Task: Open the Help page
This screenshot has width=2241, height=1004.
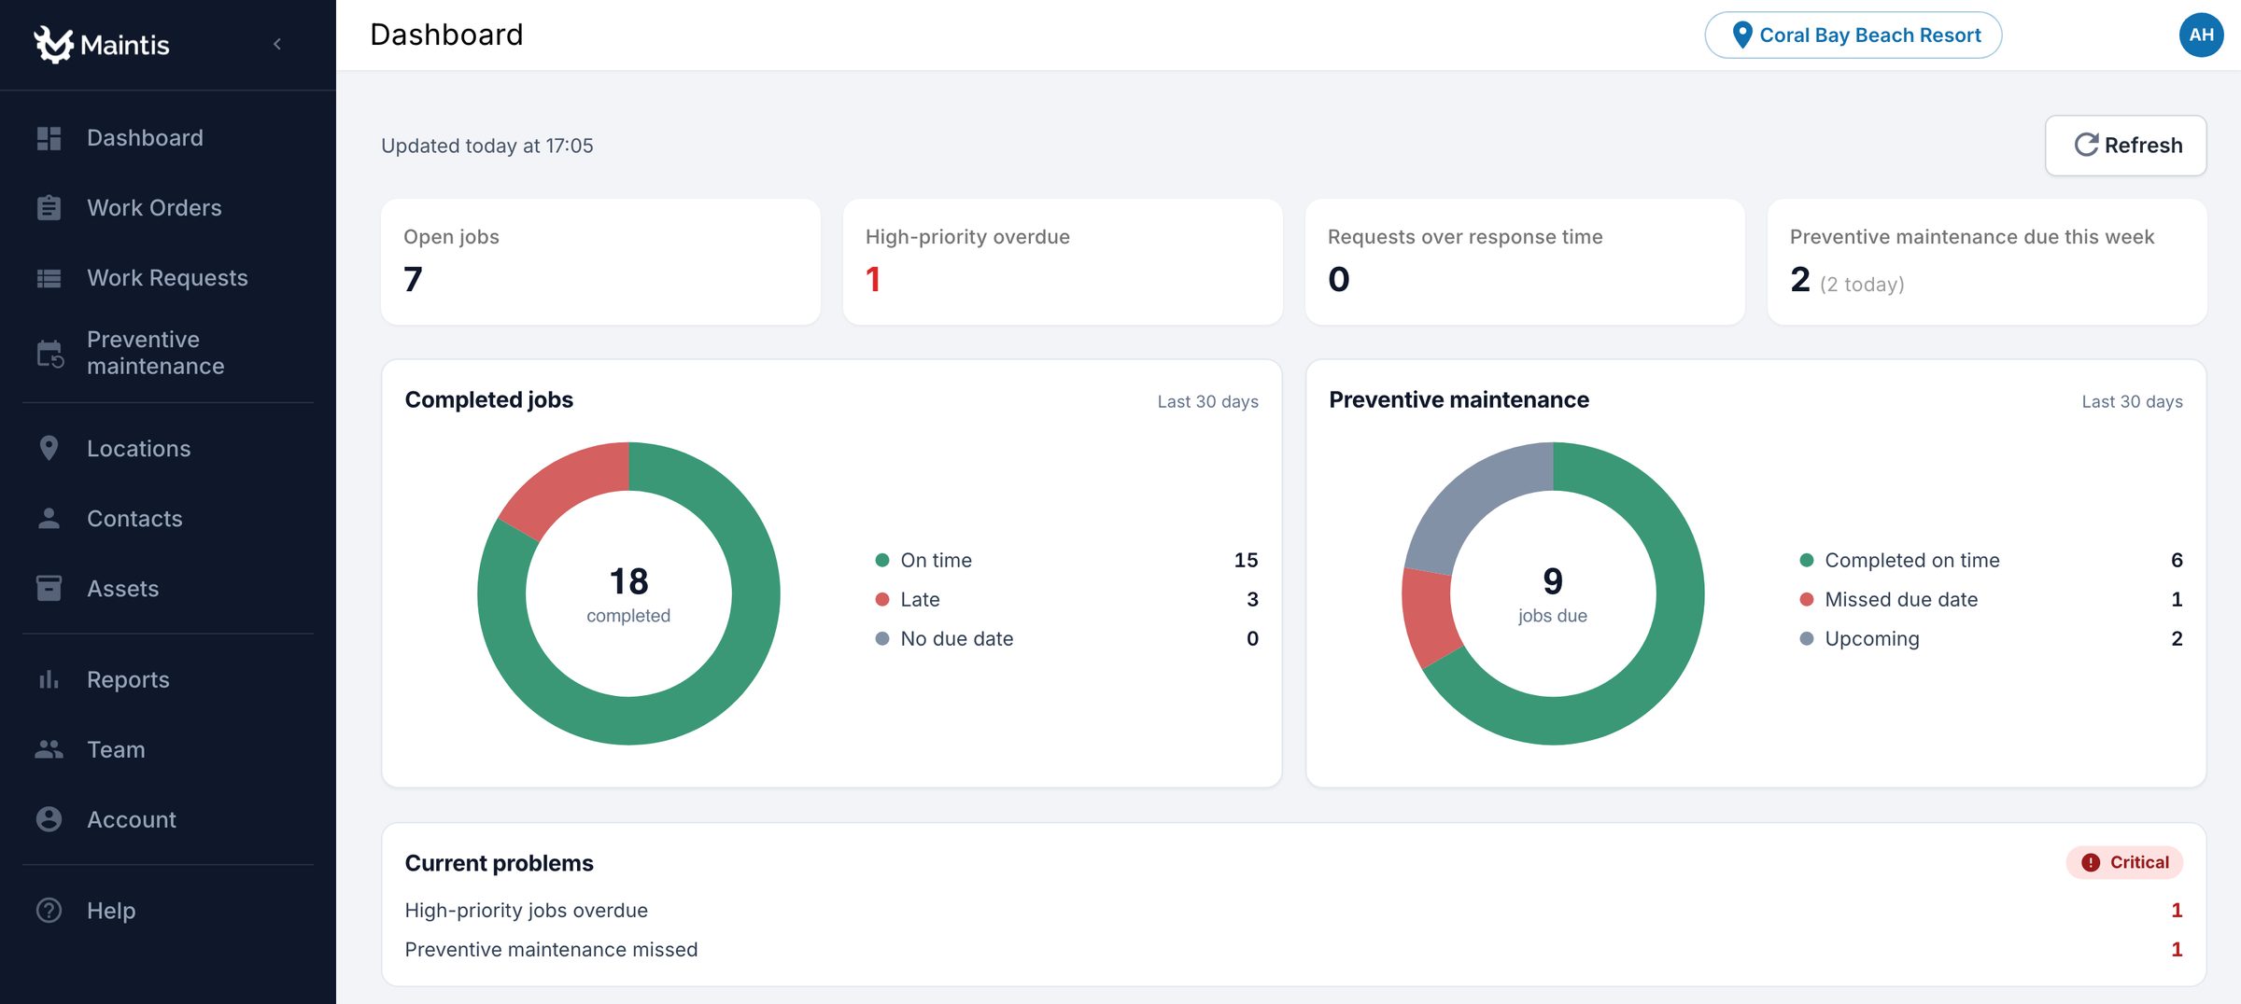Action: 168,910
